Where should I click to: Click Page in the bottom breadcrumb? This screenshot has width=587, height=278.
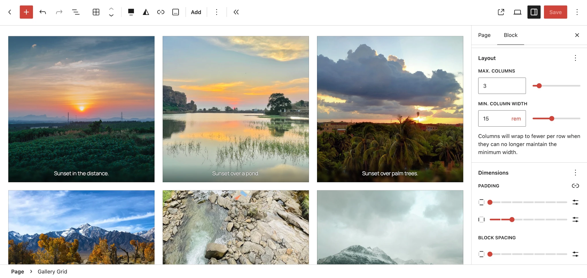click(17, 271)
